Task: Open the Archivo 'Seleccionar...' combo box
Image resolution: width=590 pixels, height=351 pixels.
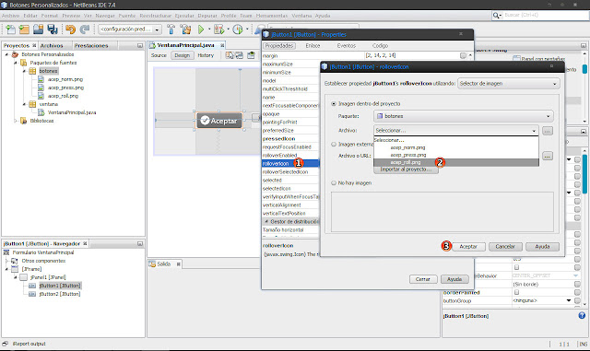Action: click(x=456, y=131)
